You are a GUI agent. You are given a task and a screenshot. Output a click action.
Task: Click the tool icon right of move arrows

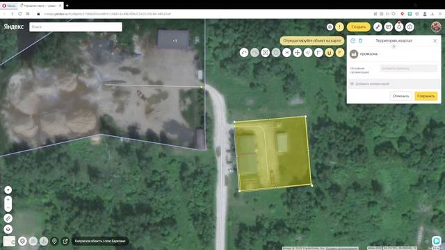(x=308, y=53)
